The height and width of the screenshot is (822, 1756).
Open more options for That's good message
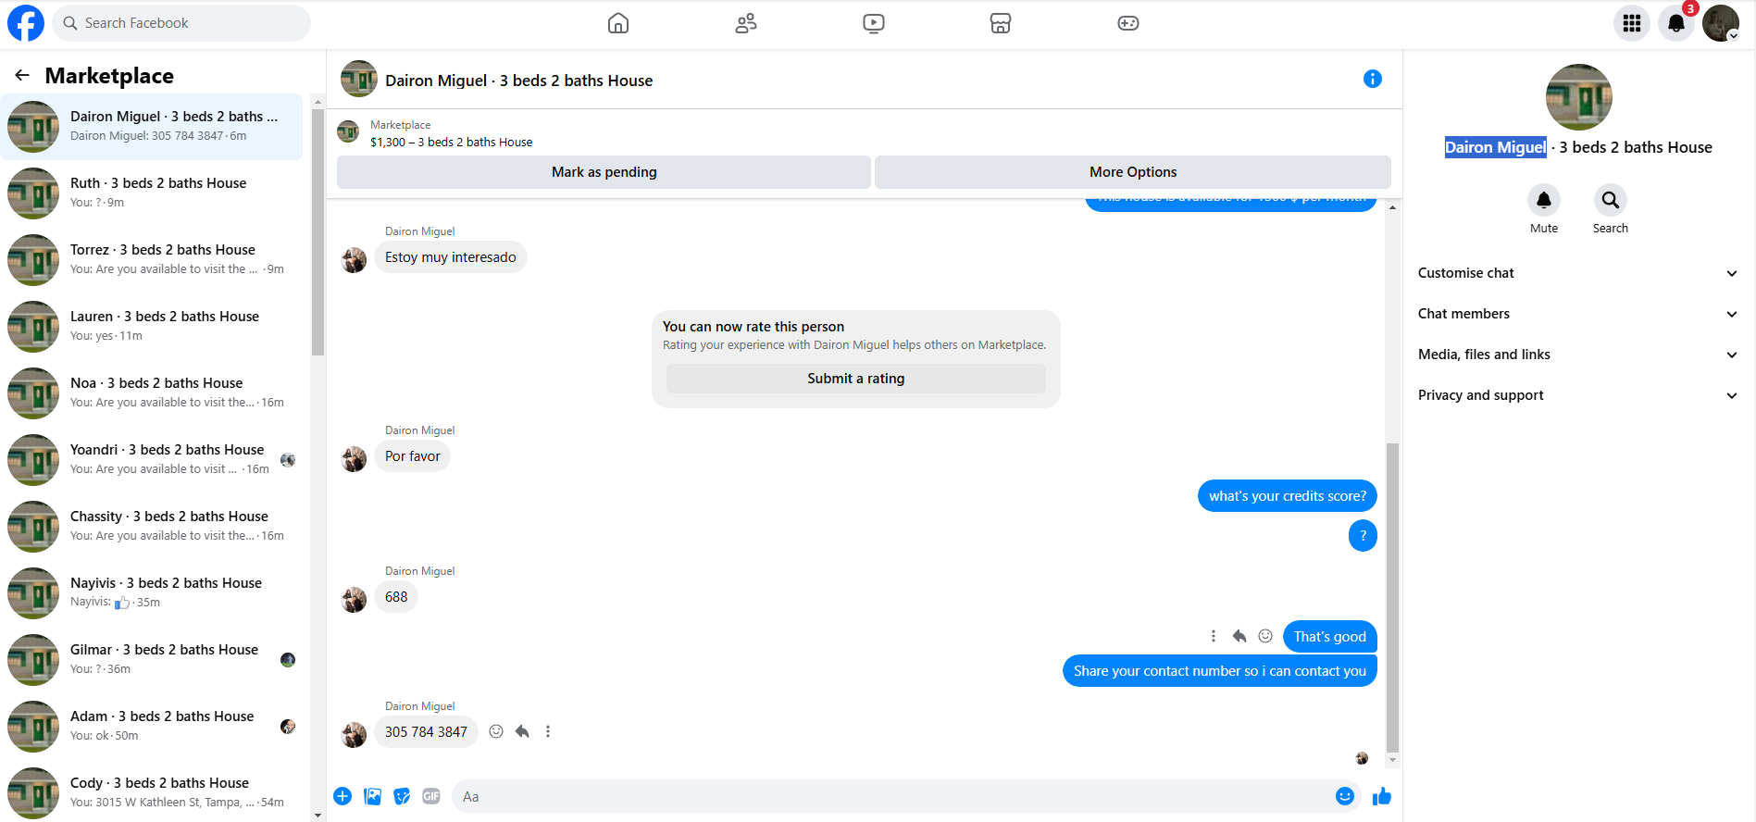click(x=1214, y=636)
